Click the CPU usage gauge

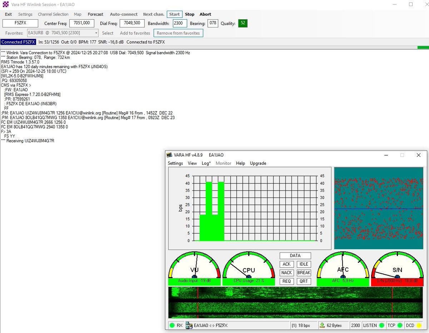pyautogui.click(x=249, y=265)
